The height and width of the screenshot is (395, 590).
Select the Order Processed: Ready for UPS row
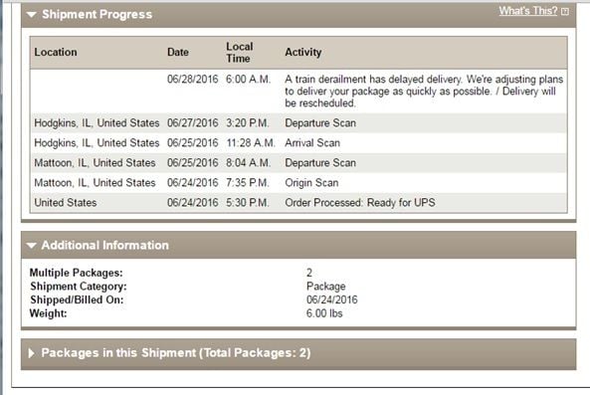tap(298, 203)
